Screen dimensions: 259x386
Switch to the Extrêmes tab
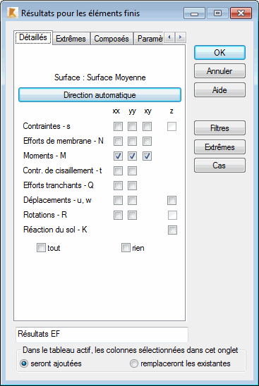71,39
